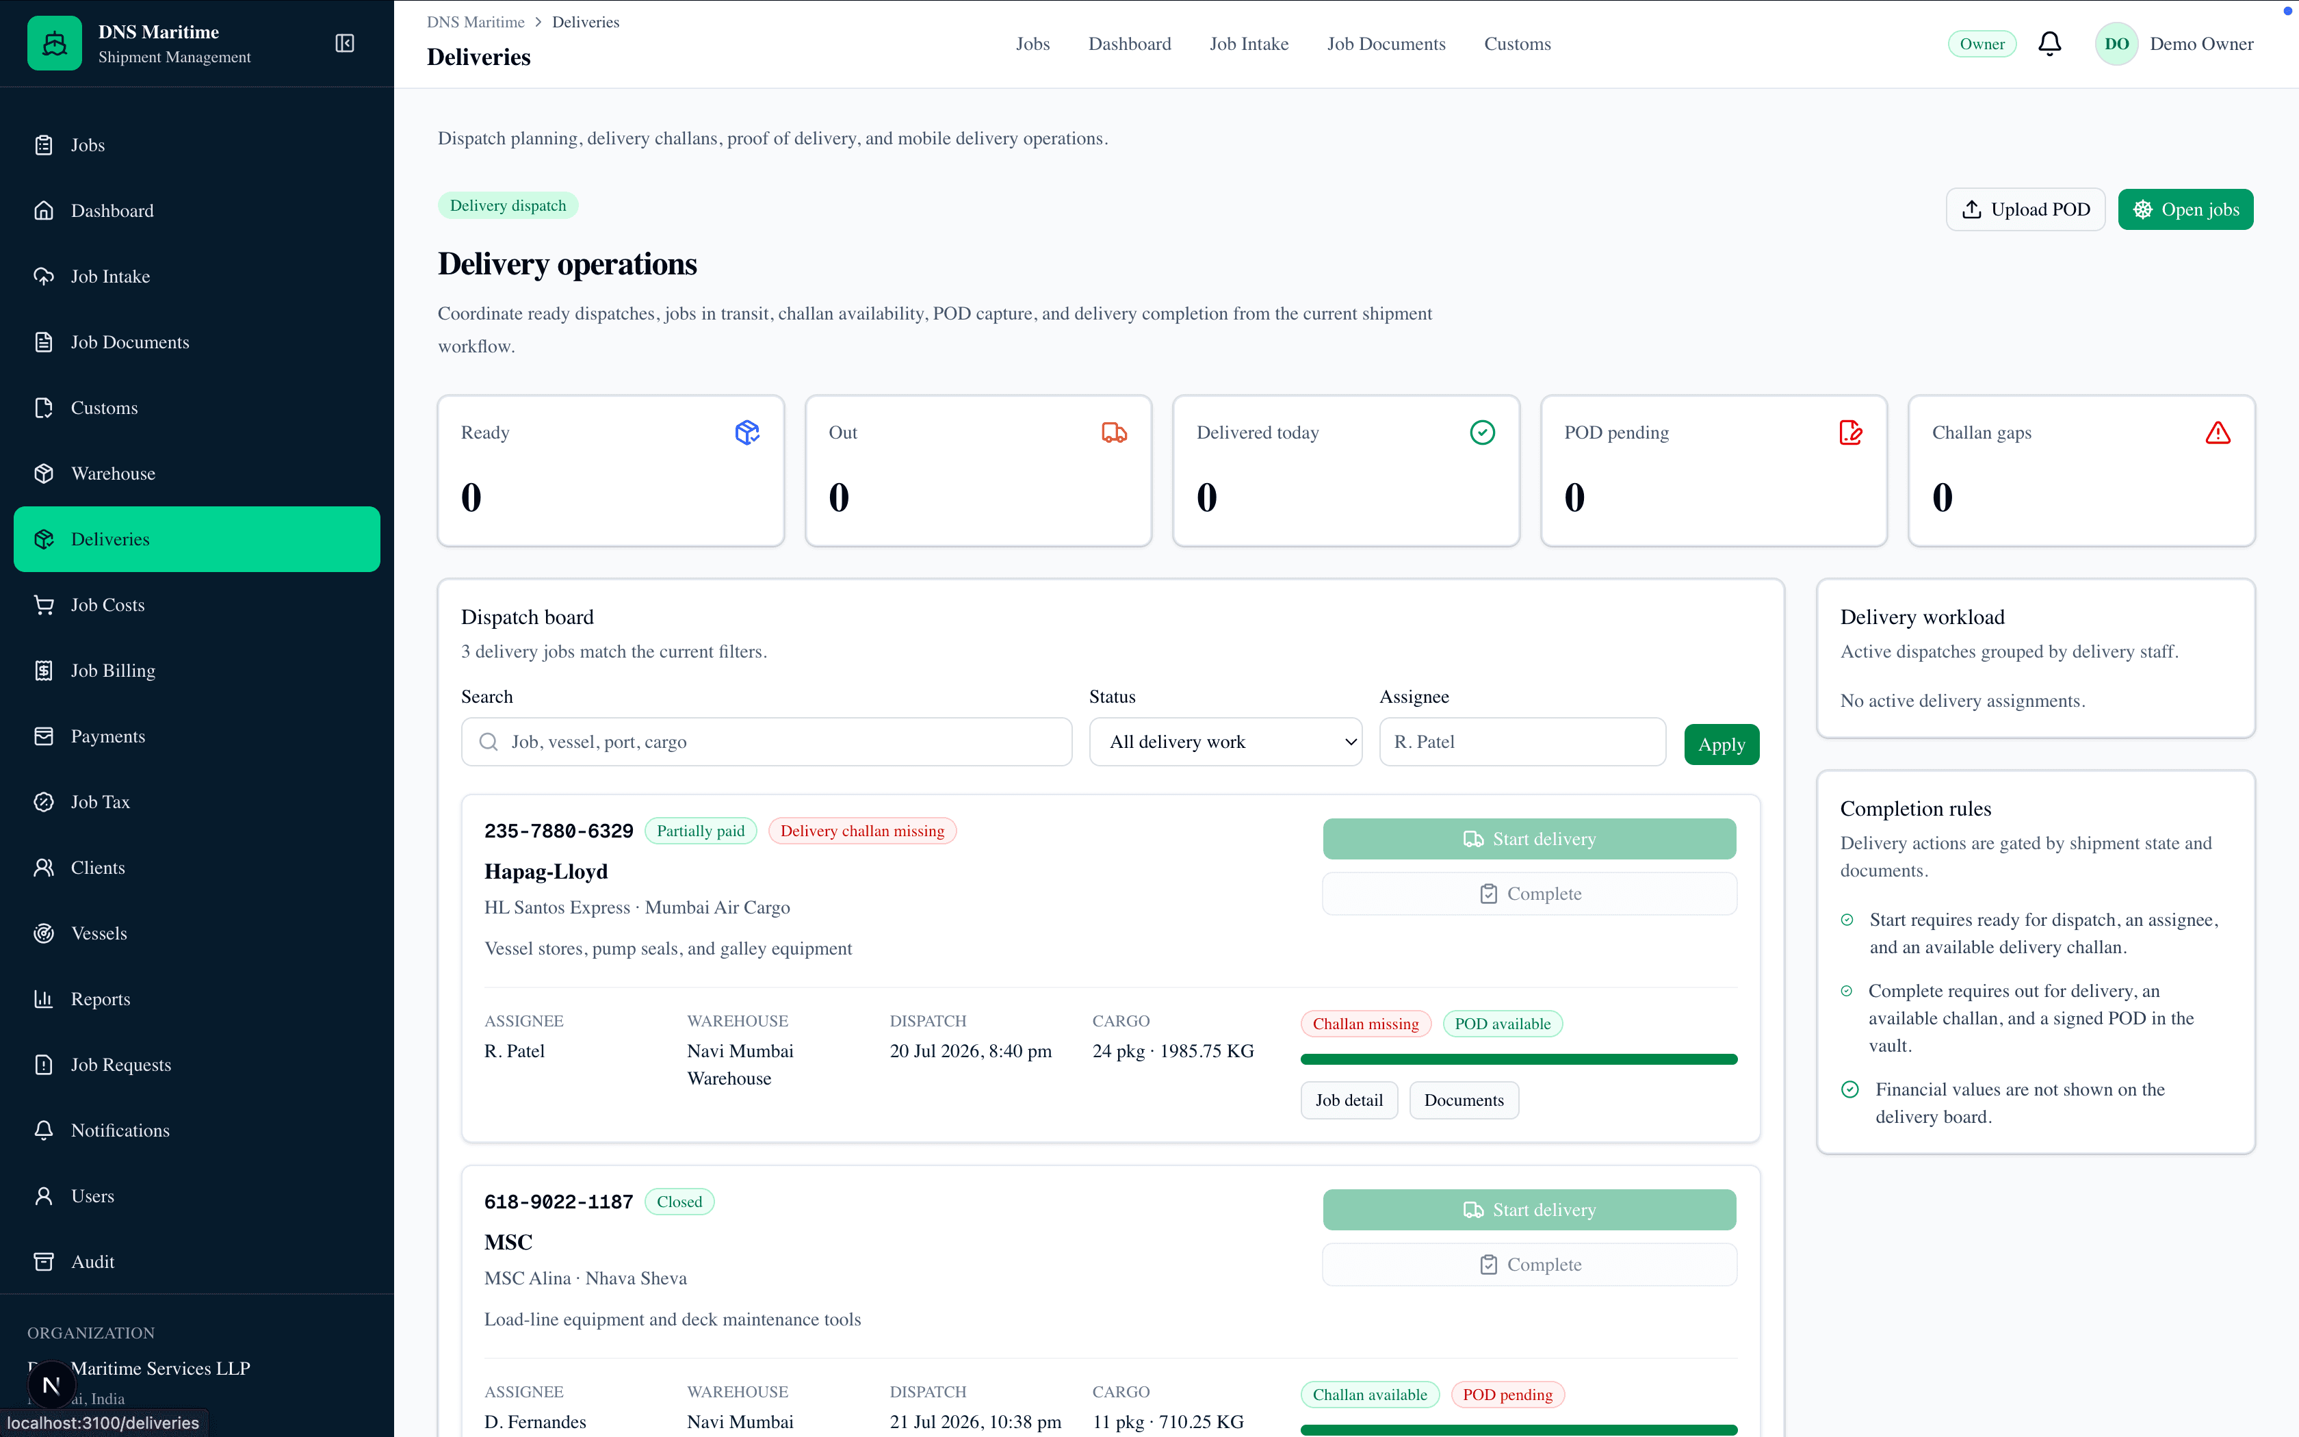Open the Status dropdown showing All delivery work
This screenshot has height=1437, width=2299.
[1225, 742]
